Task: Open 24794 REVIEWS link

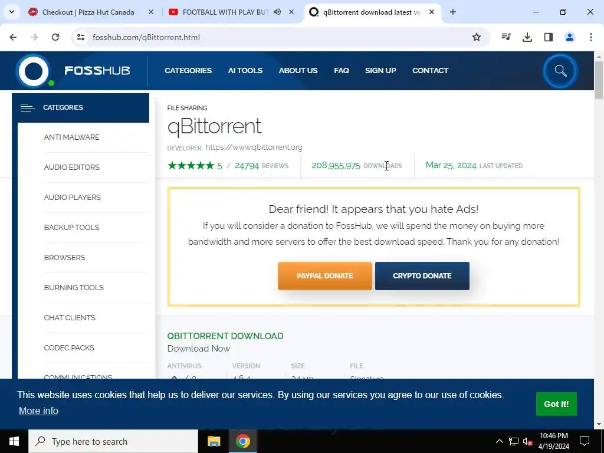Action: [x=261, y=166]
